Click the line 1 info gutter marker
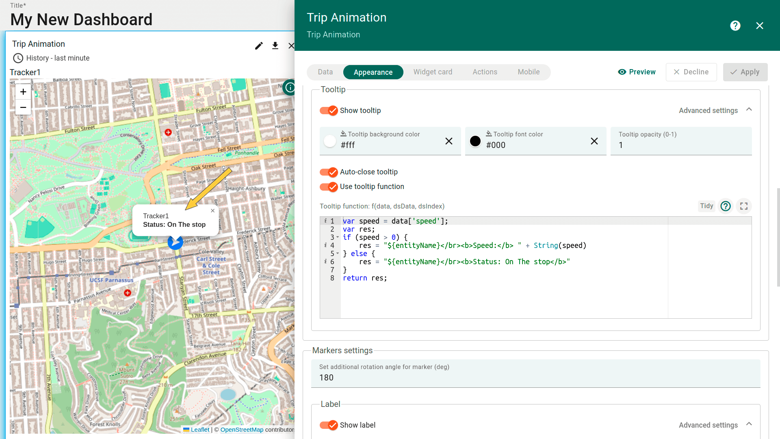The height and width of the screenshot is (439, 780). coord(325,221)
